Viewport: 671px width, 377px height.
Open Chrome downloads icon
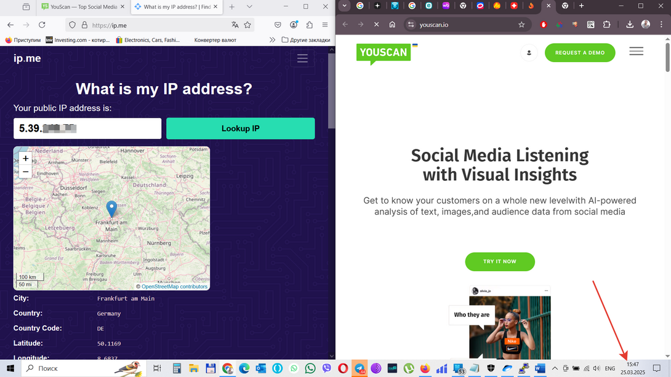pyautogui.click(x=630, y=25)
